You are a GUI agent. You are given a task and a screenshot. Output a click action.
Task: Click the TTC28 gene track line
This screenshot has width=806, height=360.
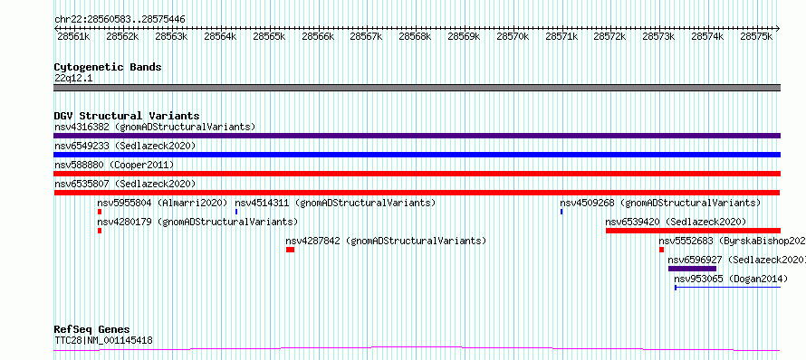417,349
